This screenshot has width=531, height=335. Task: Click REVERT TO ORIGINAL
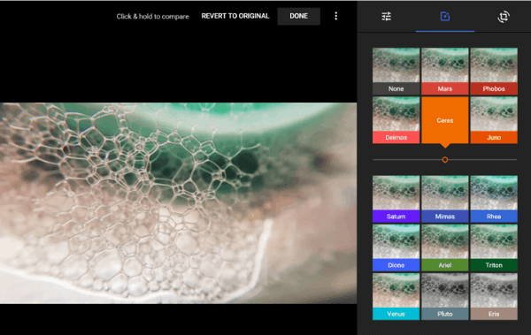tap(235, 16)
